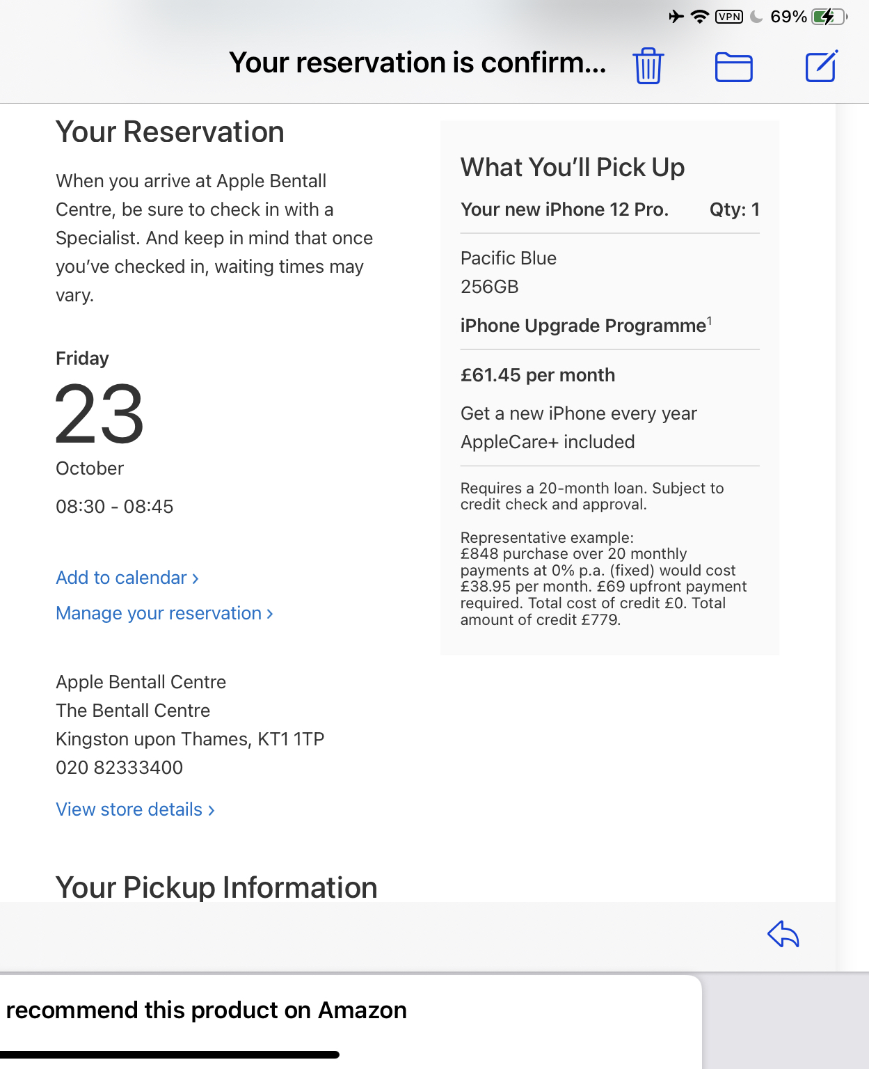Tap the Wi-Fi status icon
Viewport: 869px width, 1069px height.
tap(699, 17)
